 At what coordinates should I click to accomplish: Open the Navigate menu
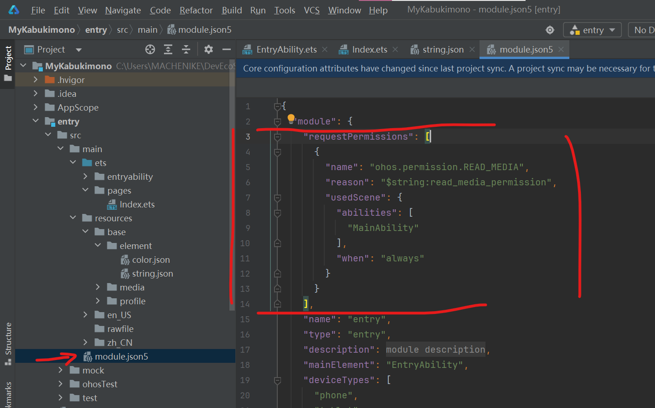[x=123, y=10]
